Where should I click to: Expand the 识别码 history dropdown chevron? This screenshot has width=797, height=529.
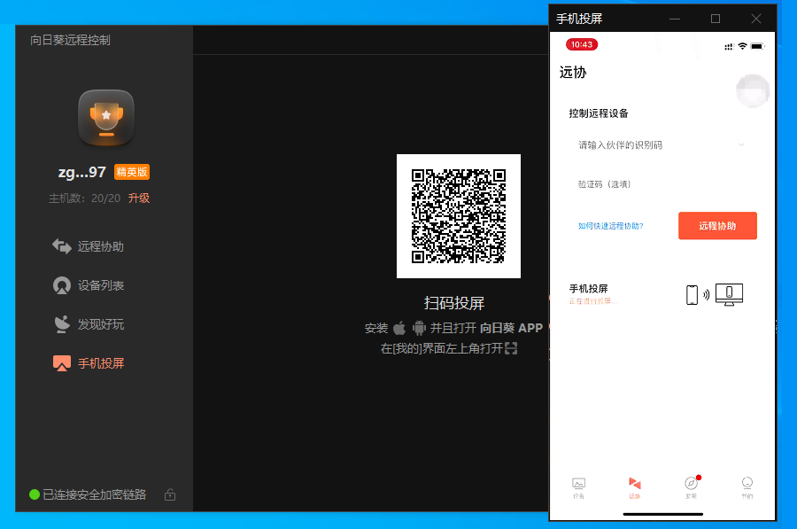pyautogui.click(x=741, y=145)
